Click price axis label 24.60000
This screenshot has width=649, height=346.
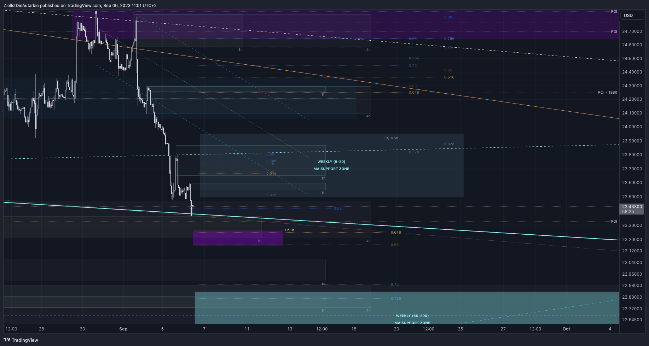[x=632, y=45]
